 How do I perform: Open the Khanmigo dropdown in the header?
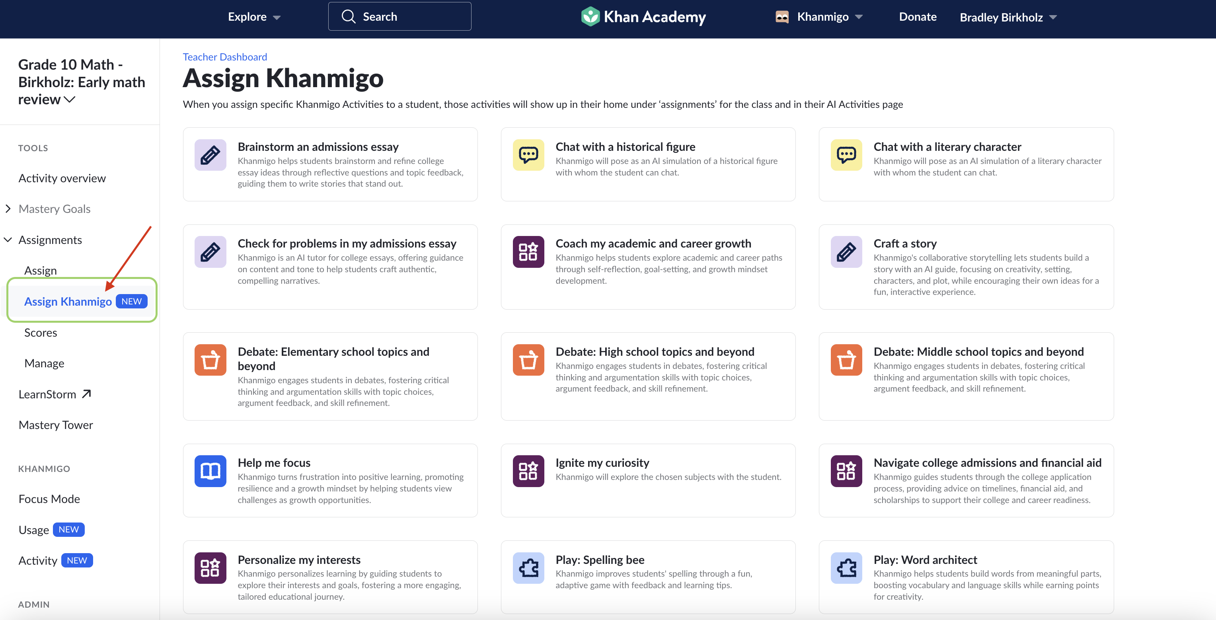click(x=829, y=17)
